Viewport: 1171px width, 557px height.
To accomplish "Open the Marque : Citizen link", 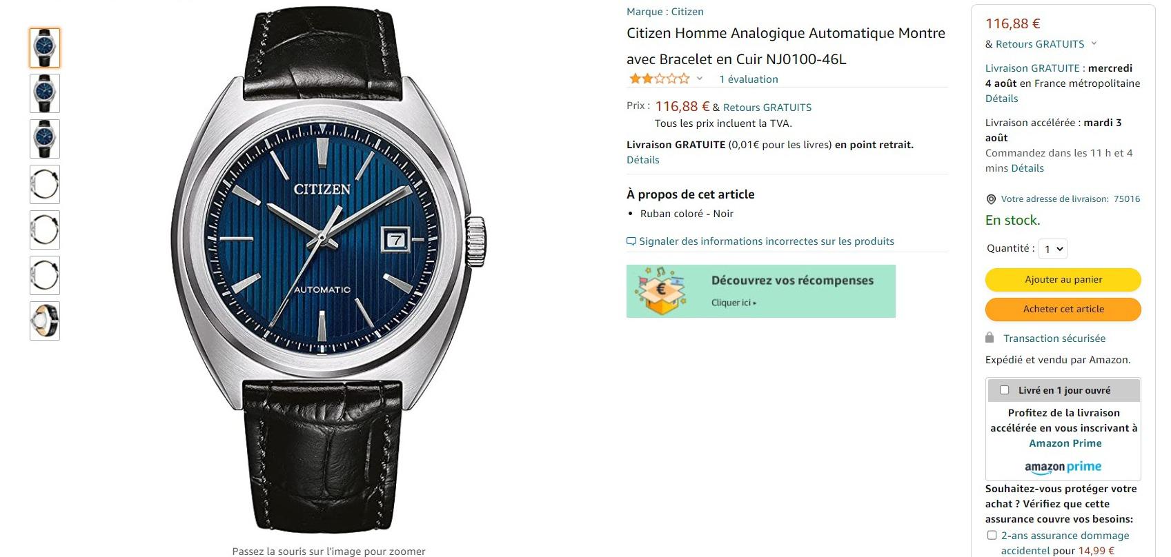I will pos(665,12).
